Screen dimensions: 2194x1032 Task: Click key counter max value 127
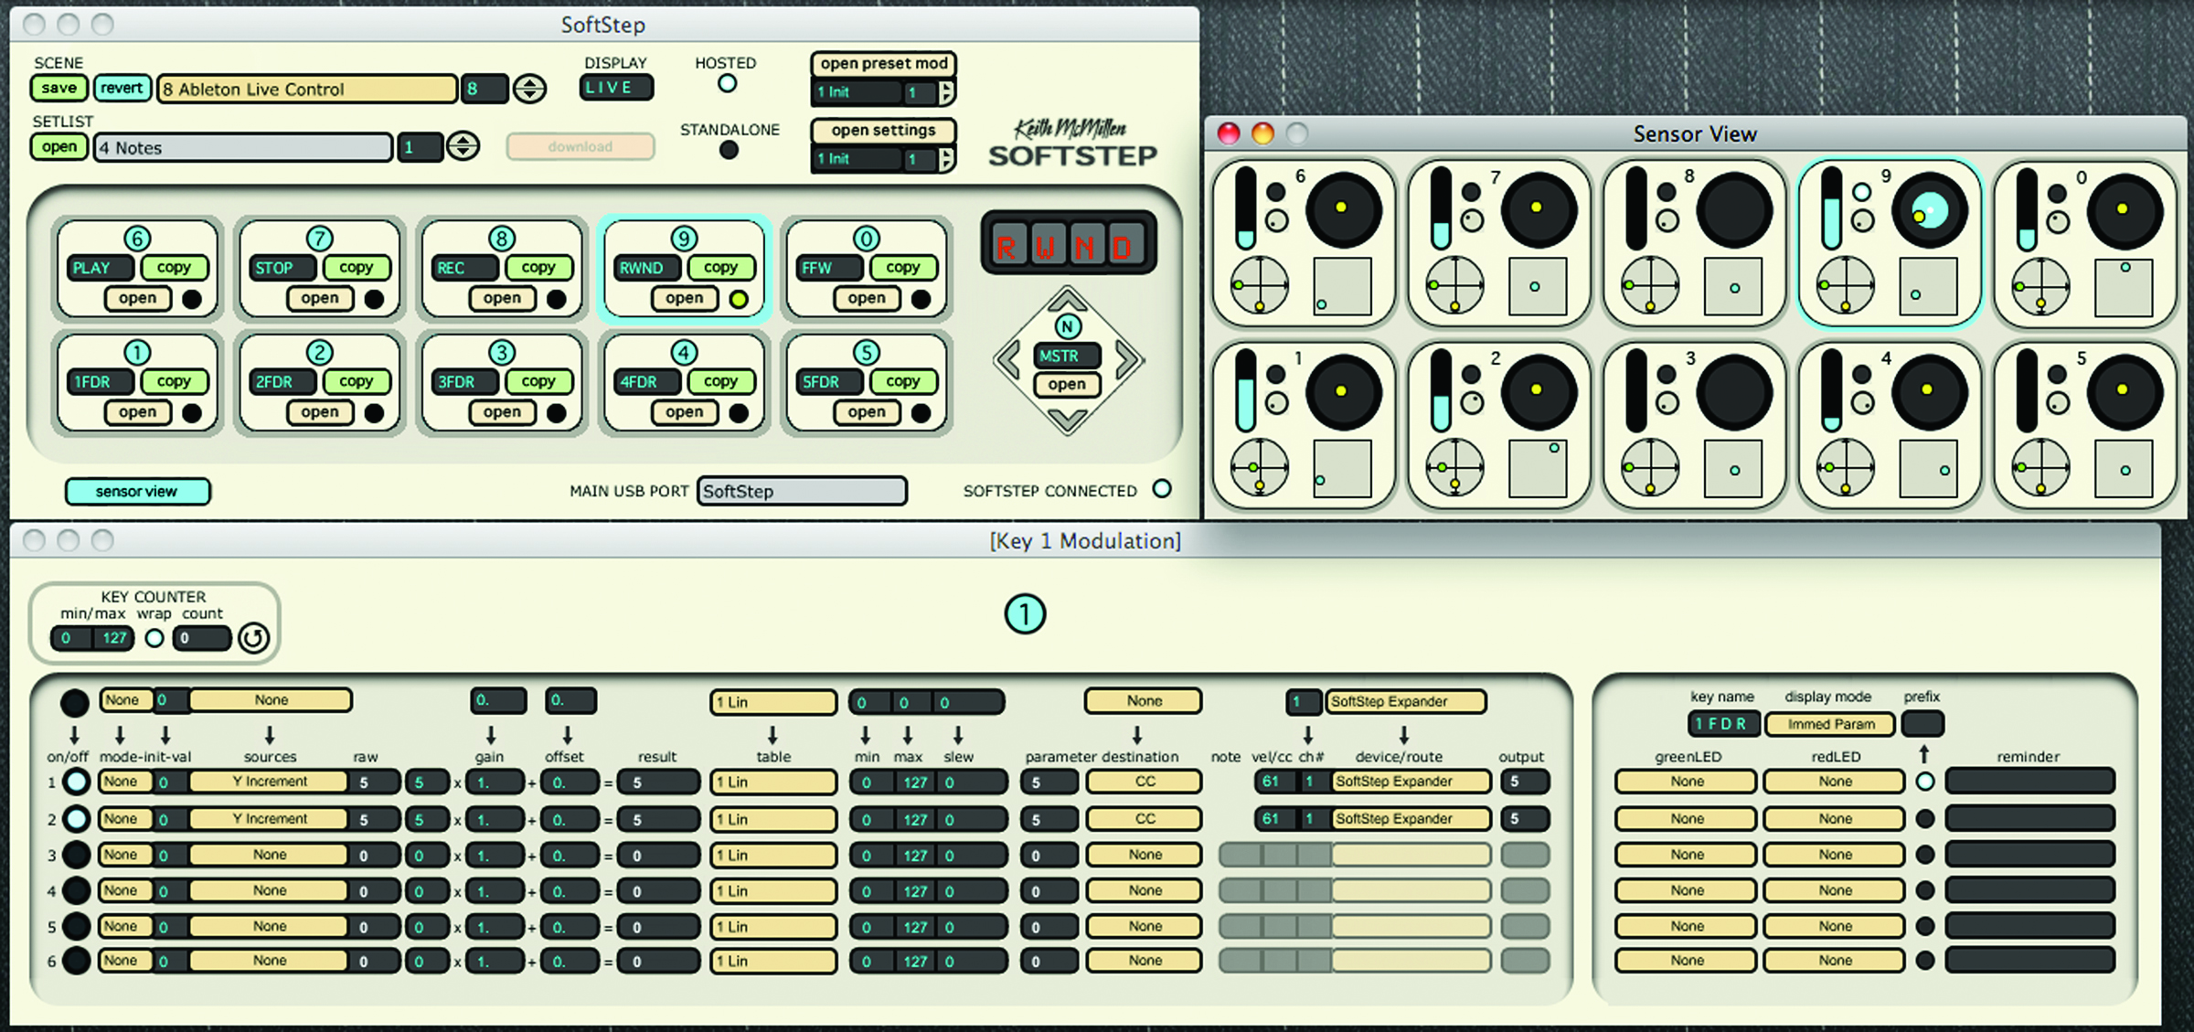coord(113,638)
